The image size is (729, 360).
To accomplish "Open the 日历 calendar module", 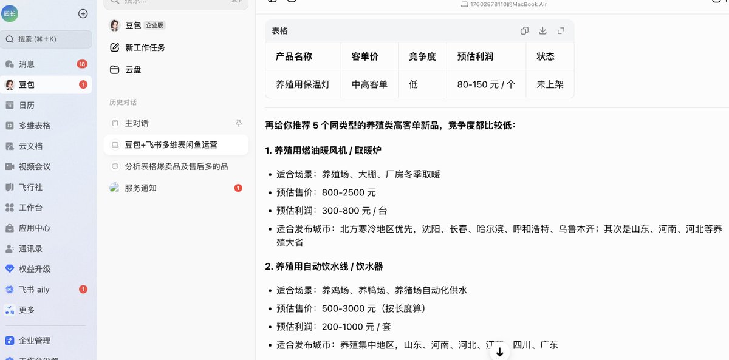I will [x=46, y=105].
